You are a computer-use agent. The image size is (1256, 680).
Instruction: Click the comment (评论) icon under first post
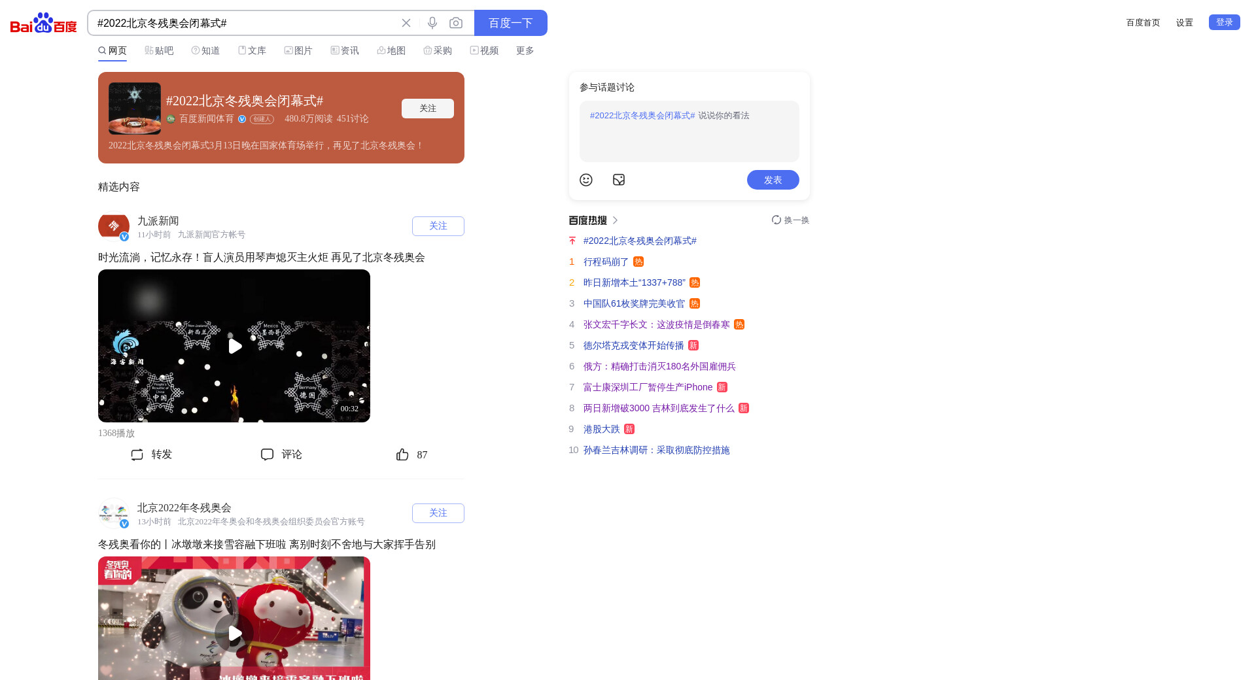(267, 454)
